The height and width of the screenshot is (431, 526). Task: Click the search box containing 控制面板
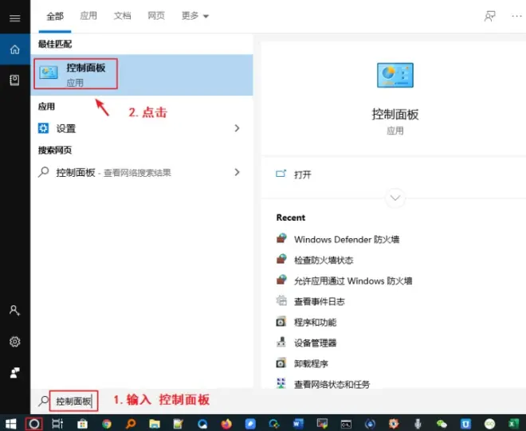click(x=73, y=402)
